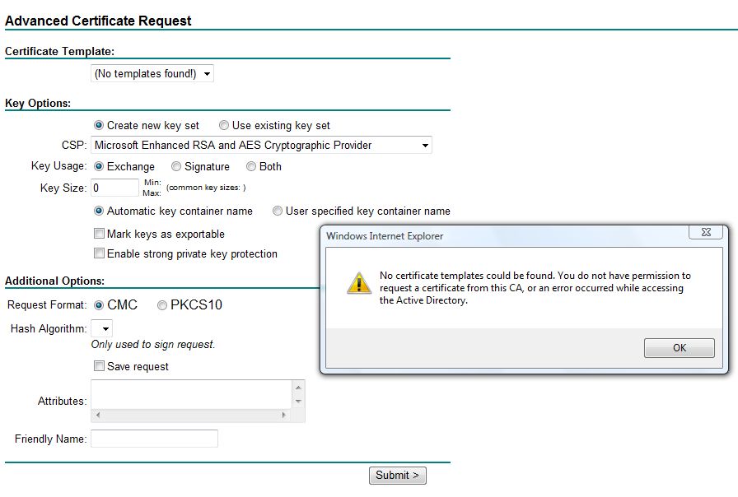Open the Certificate Template dropdown
The width and height of the screenshot is (738, 497).
click(x=152, y=74)
